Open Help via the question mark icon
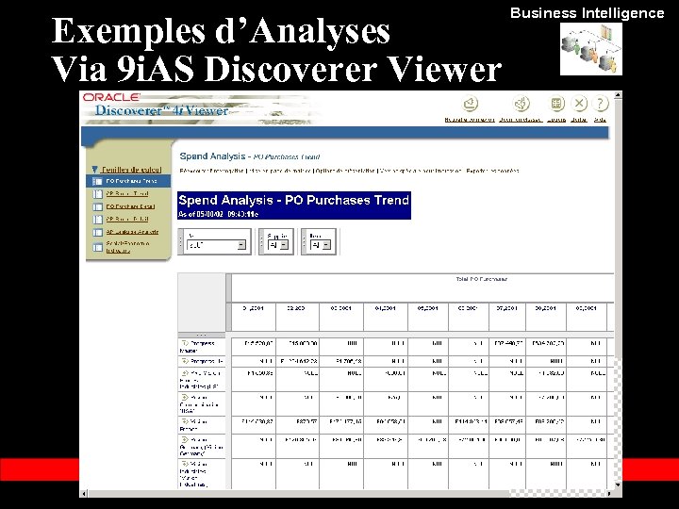Viewport: 679px width, 509px height. [600, 104]
